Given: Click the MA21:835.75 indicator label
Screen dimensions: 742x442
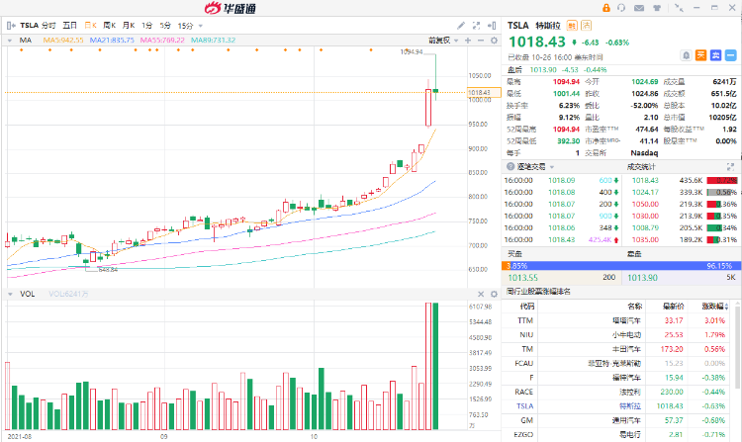Looking at the screenshot, I should point(112,41).
